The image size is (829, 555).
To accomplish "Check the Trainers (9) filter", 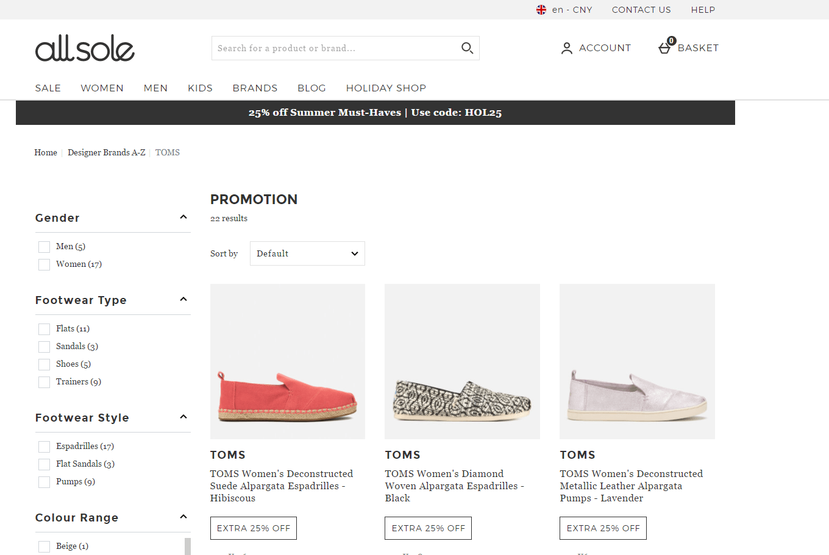I will coord(44,382).
